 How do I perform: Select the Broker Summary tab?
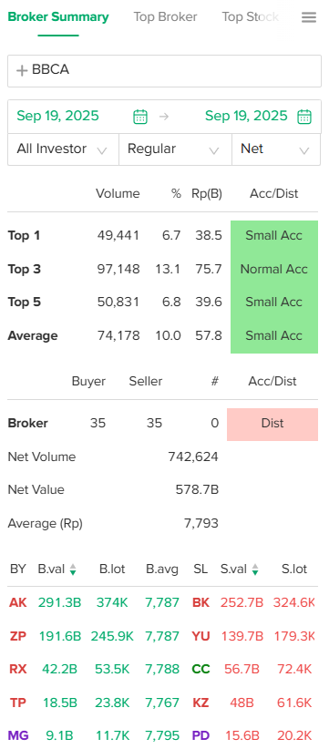pyautogui.click(x=58, y=17)
